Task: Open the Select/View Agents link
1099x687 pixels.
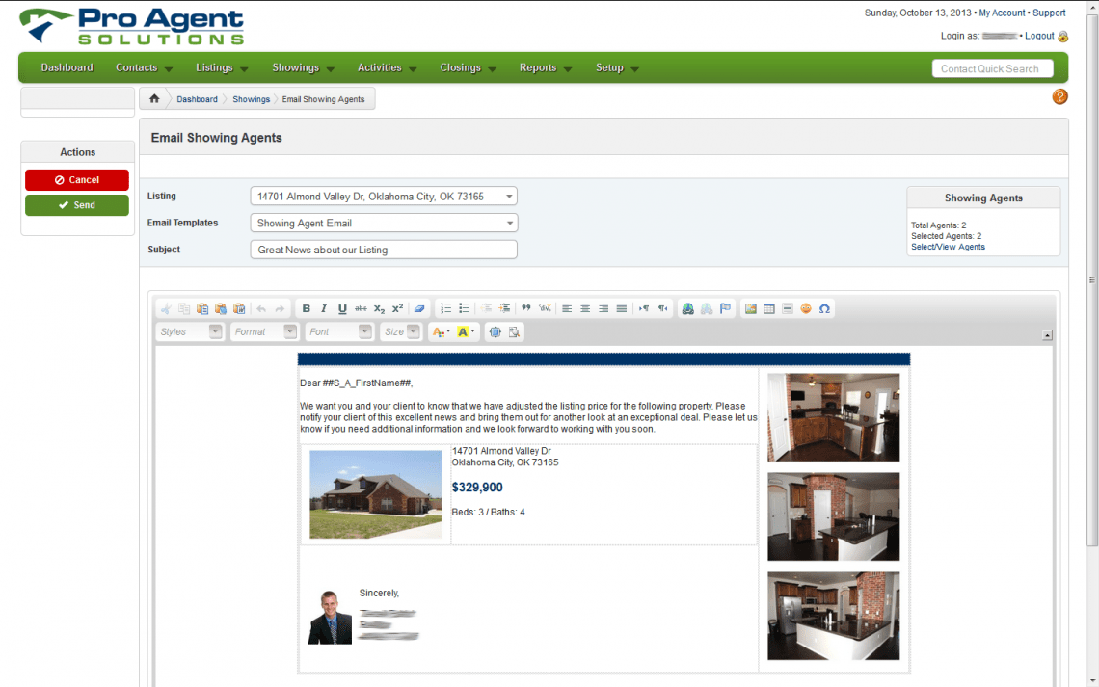Action: pos(948,247)
